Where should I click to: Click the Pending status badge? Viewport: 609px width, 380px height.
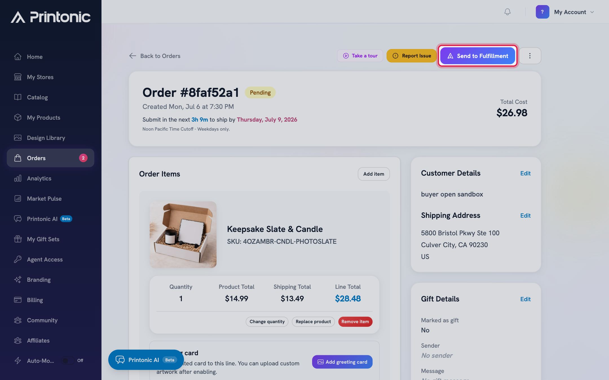pos(260,93)
